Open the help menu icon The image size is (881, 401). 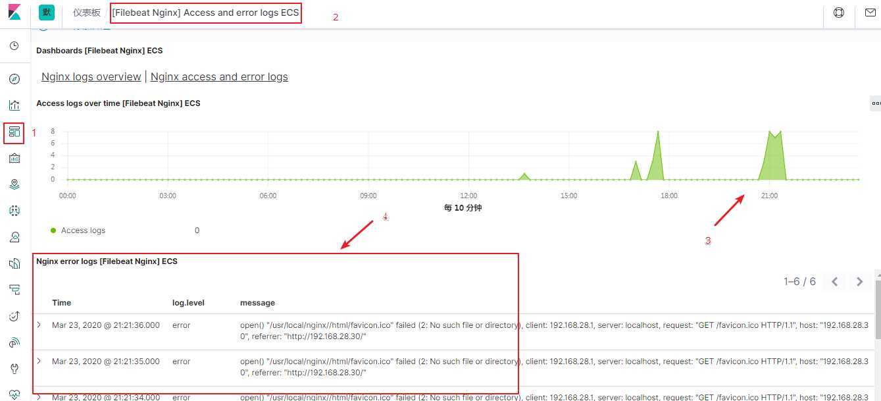point(839,13)
